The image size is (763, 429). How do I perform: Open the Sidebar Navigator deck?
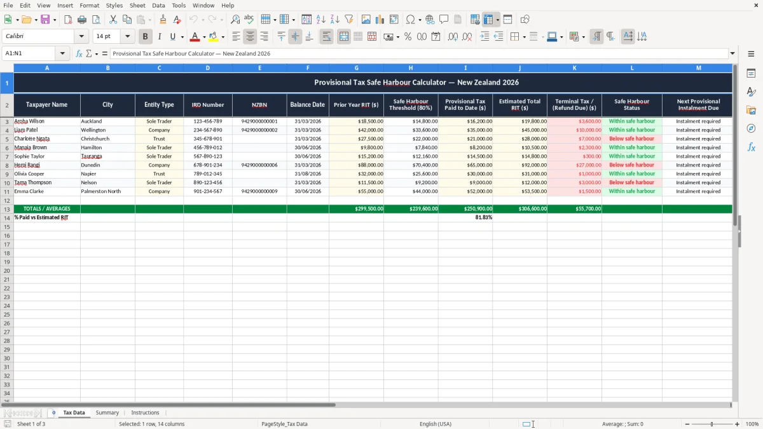[x=751, y=128]
